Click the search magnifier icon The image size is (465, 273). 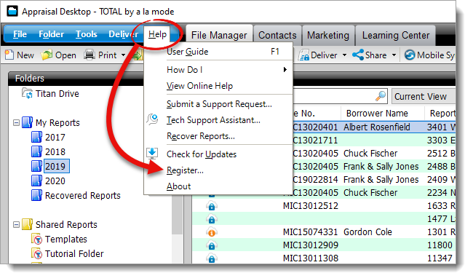tap(381, 96)
